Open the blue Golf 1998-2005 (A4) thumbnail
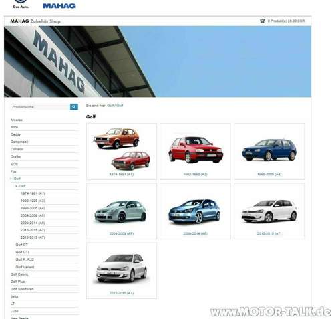The height and width of the screenshot is (319, 334). [x=269, y=151]
